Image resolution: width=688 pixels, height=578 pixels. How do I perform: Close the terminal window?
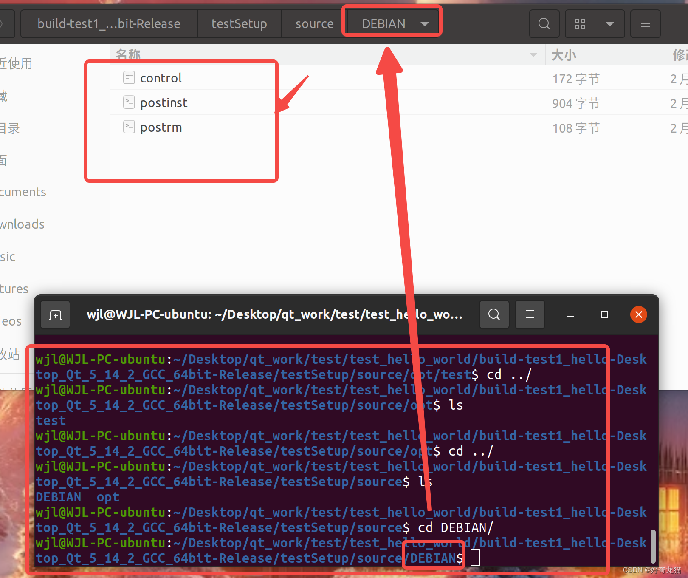tap(638, 314)
